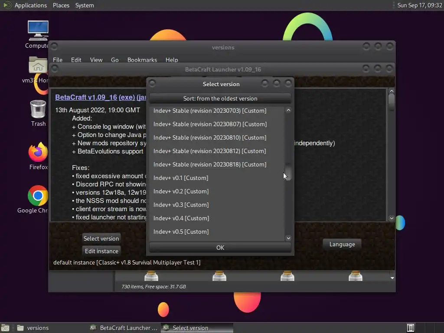Click the show desktop icon in bottom panel
444x333 pixels.
pyautogui.click(x=5, y=328)
